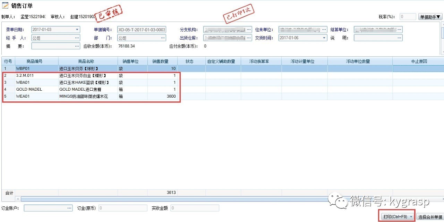Click the sales order document icon

pyautogui.click(x=6, y=6)
